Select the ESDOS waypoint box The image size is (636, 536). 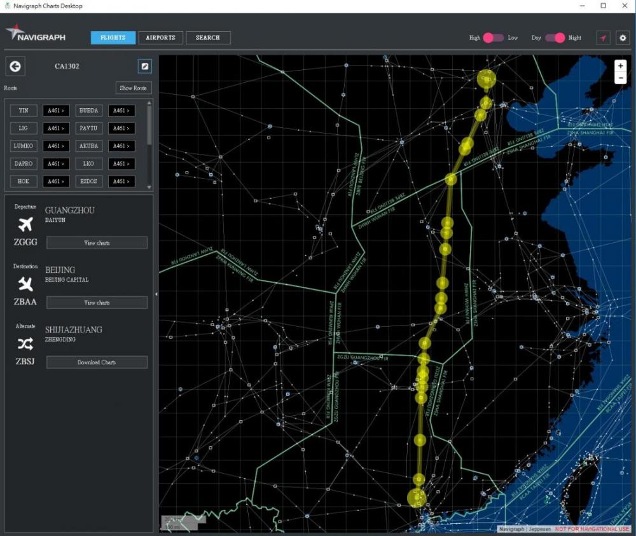(x=89, y=181)
